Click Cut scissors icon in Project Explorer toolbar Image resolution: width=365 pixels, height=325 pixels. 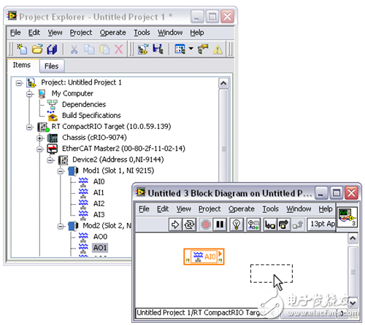(74, 50)
